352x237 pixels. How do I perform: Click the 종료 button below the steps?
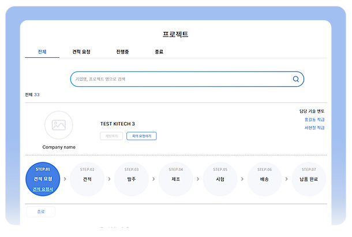click(40, 212)
